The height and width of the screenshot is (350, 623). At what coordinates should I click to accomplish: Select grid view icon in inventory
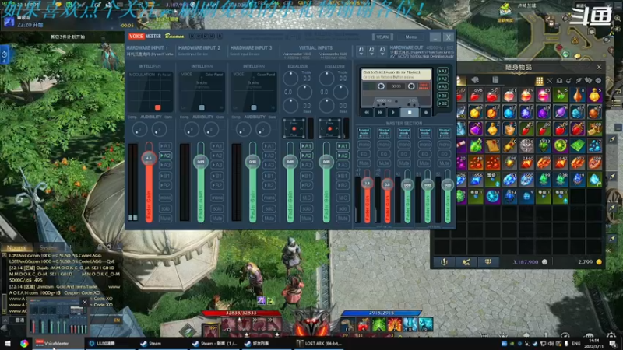tap(539, 81)
